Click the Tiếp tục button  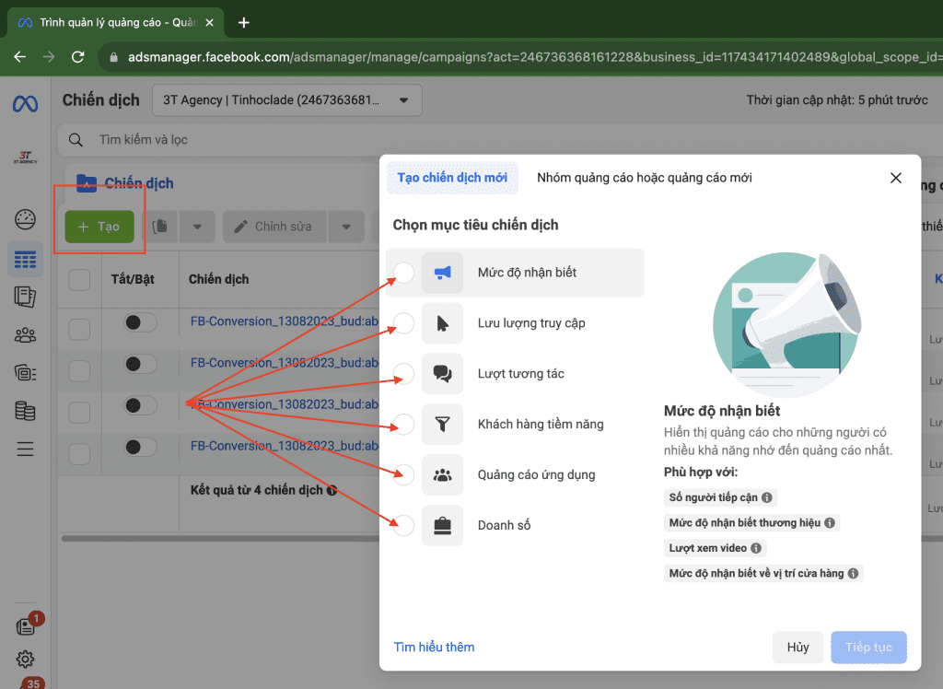pos(868,648)
